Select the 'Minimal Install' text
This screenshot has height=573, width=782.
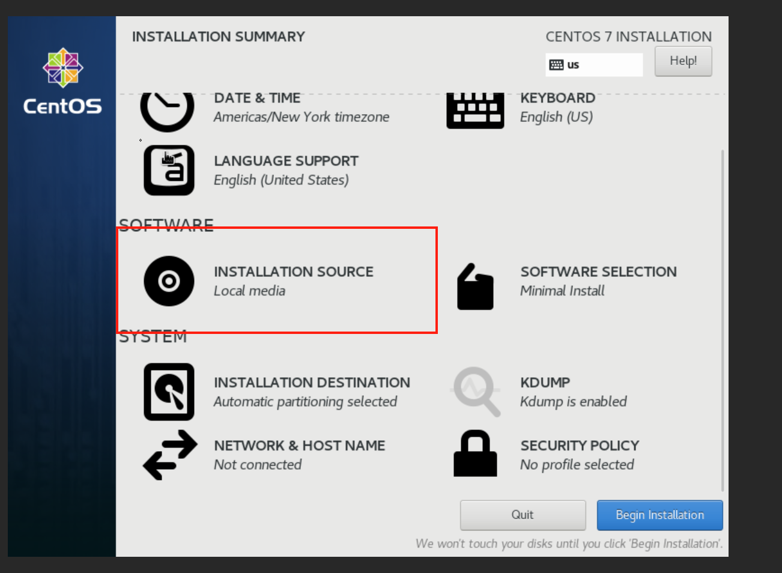pos(562,291)
